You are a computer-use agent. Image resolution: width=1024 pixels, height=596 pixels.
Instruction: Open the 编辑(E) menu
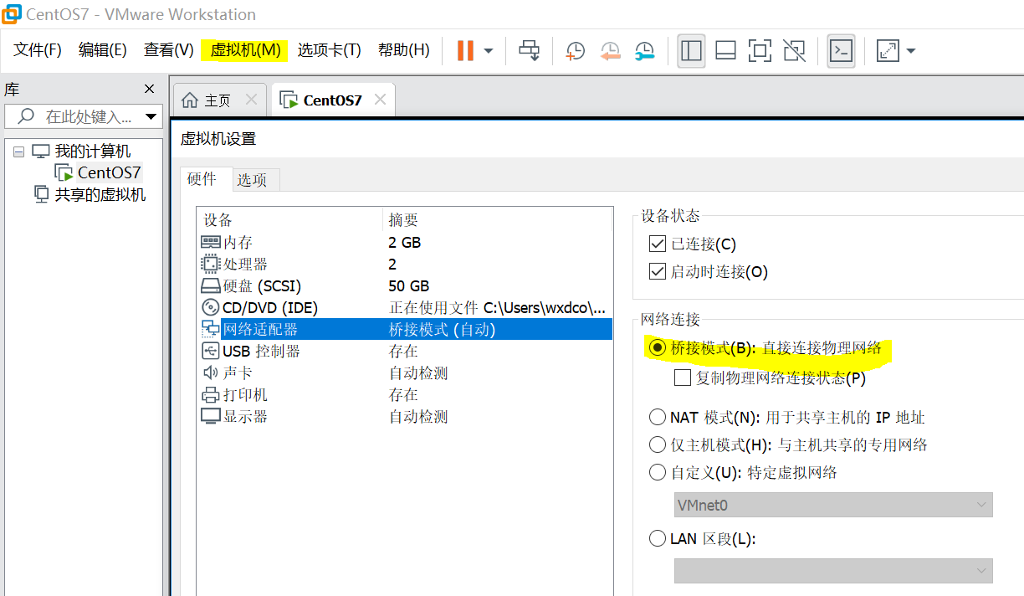click(103, 50)
